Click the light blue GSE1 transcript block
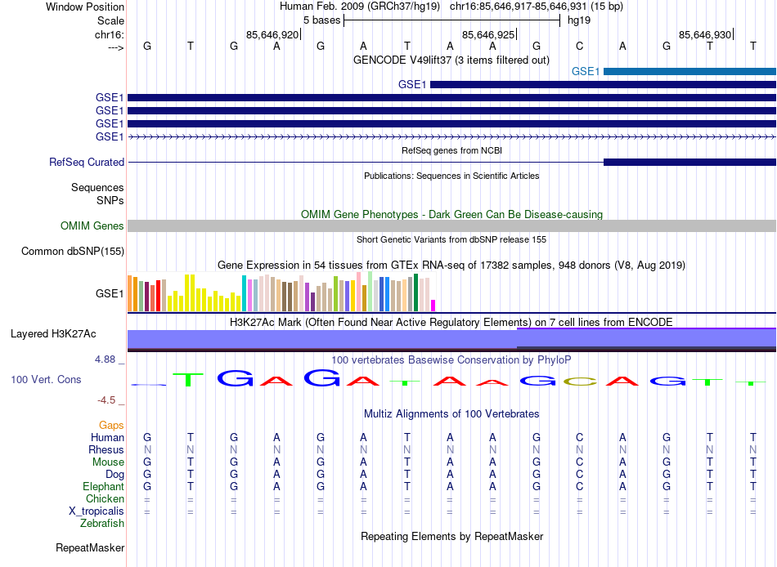This screenshot has width=777, height=567. (689, 72)
